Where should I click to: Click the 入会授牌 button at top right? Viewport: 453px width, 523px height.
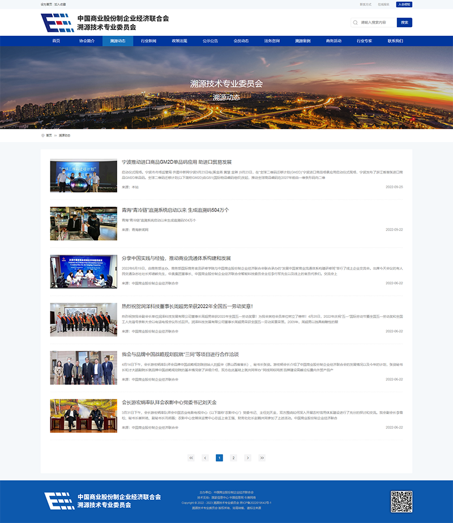pyautogui.click(x=404, y=4)
